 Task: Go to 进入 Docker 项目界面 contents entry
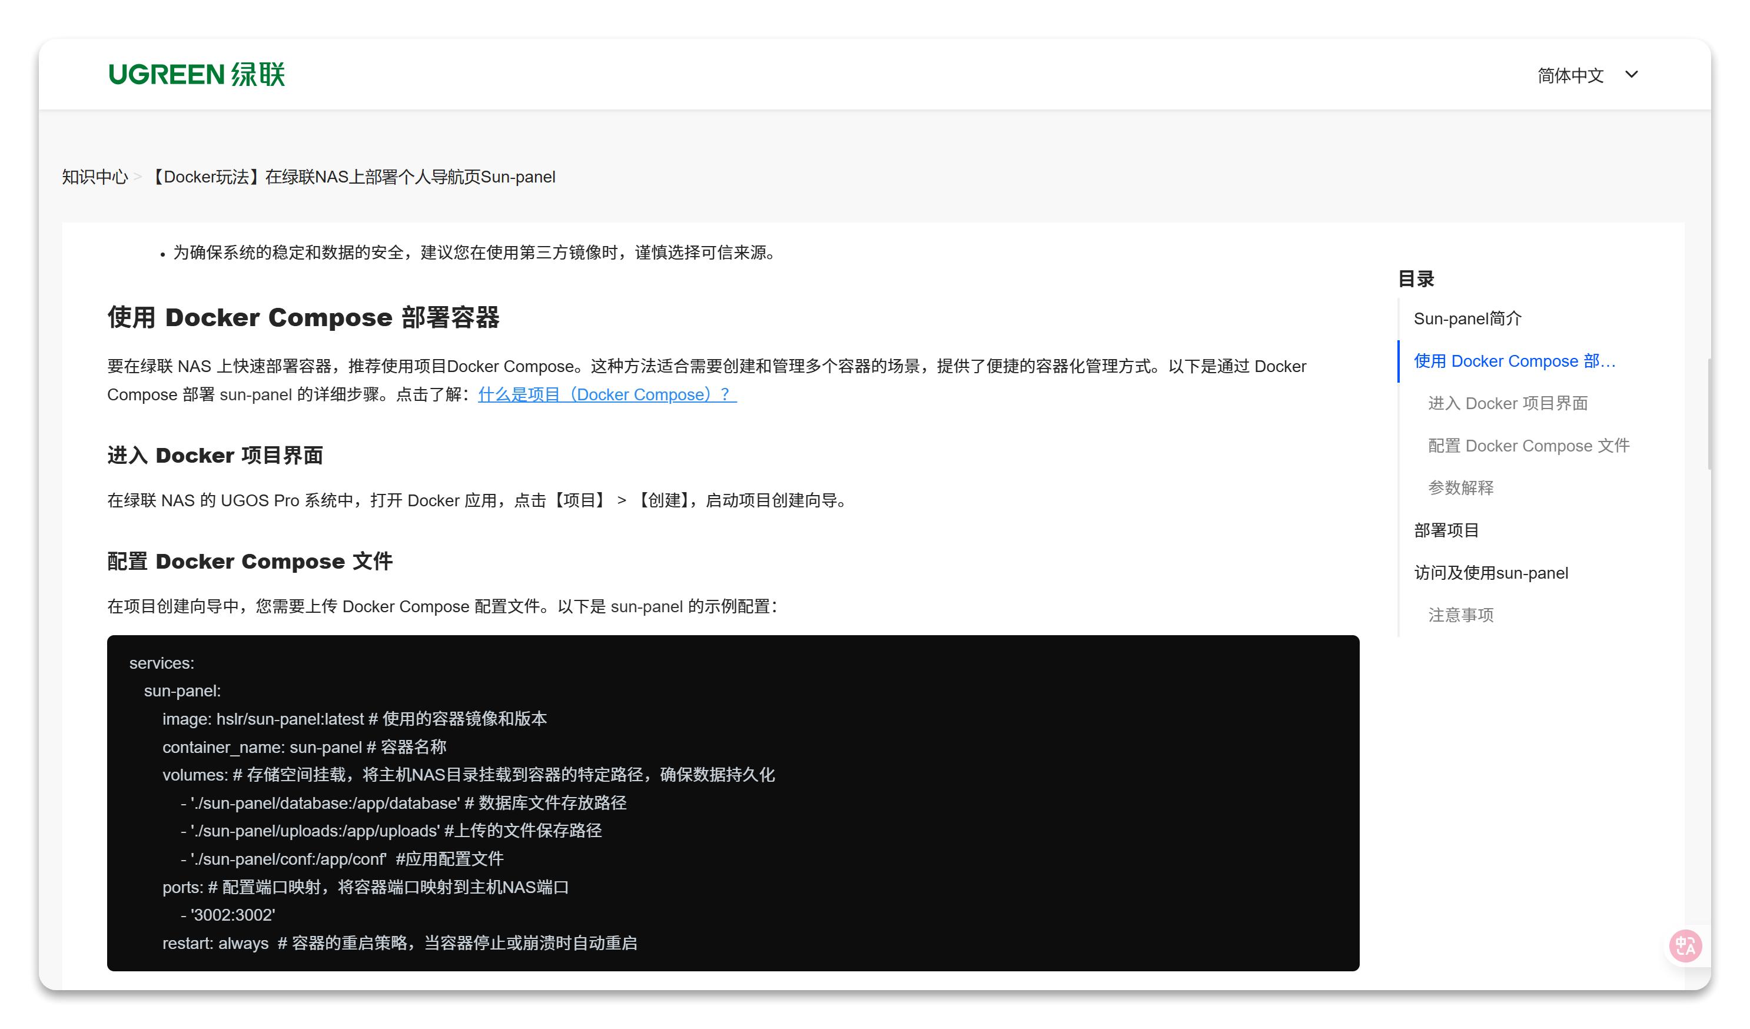1507,403
